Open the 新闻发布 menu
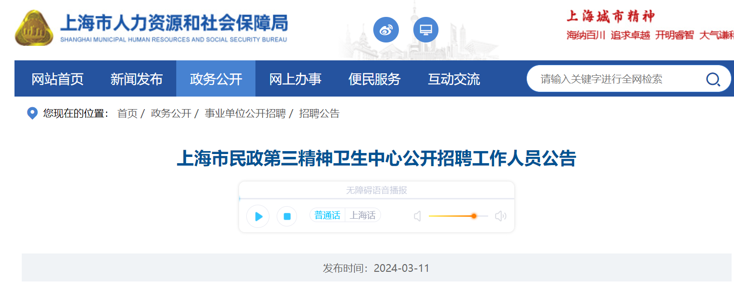This screenshot has height=295, width=734. click(x=137, y=79)
